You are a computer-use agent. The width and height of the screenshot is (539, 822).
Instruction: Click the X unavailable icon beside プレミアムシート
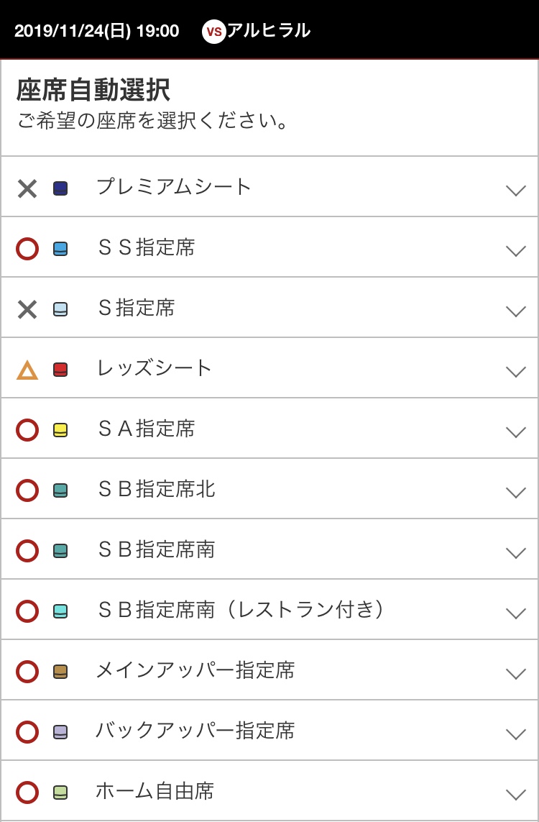pos(27,189)
